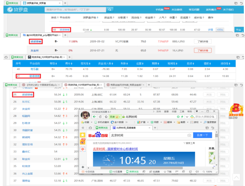Click the lightning speed-mode icon in address bar
The width and height of the screenshot is (245, 186).
(x=182, y=117)
